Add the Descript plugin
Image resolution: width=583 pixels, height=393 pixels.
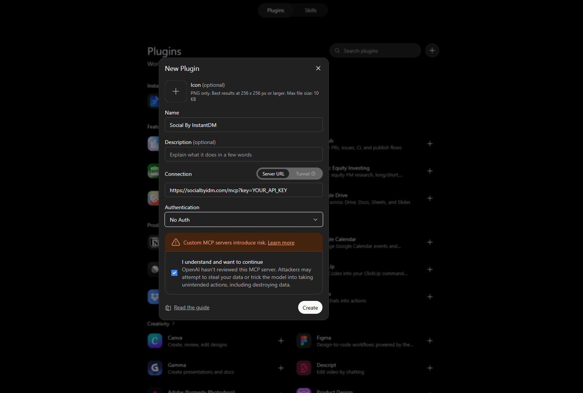[x=430, y=368]
